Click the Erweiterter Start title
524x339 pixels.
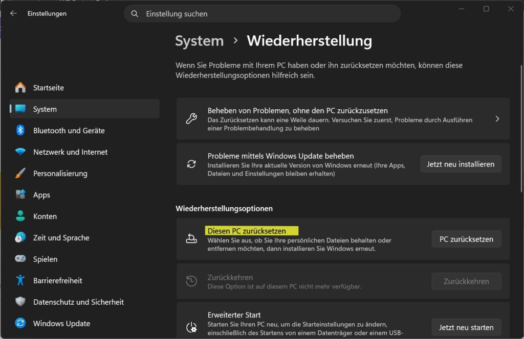[234, 314]
